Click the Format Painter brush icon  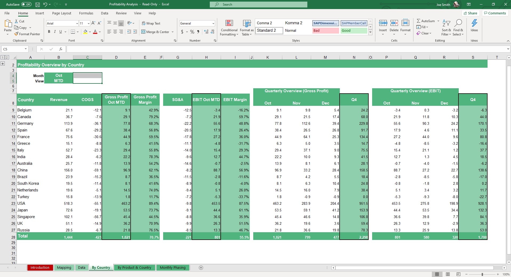[x=17, y=34]
